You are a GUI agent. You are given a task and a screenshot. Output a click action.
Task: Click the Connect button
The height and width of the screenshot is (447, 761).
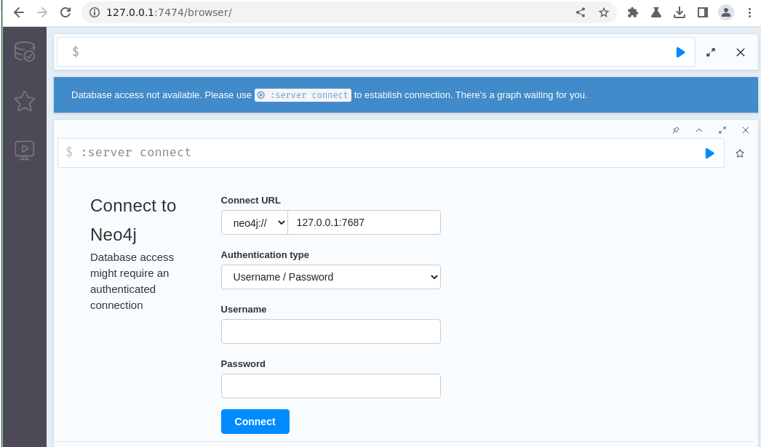[255, 422]
